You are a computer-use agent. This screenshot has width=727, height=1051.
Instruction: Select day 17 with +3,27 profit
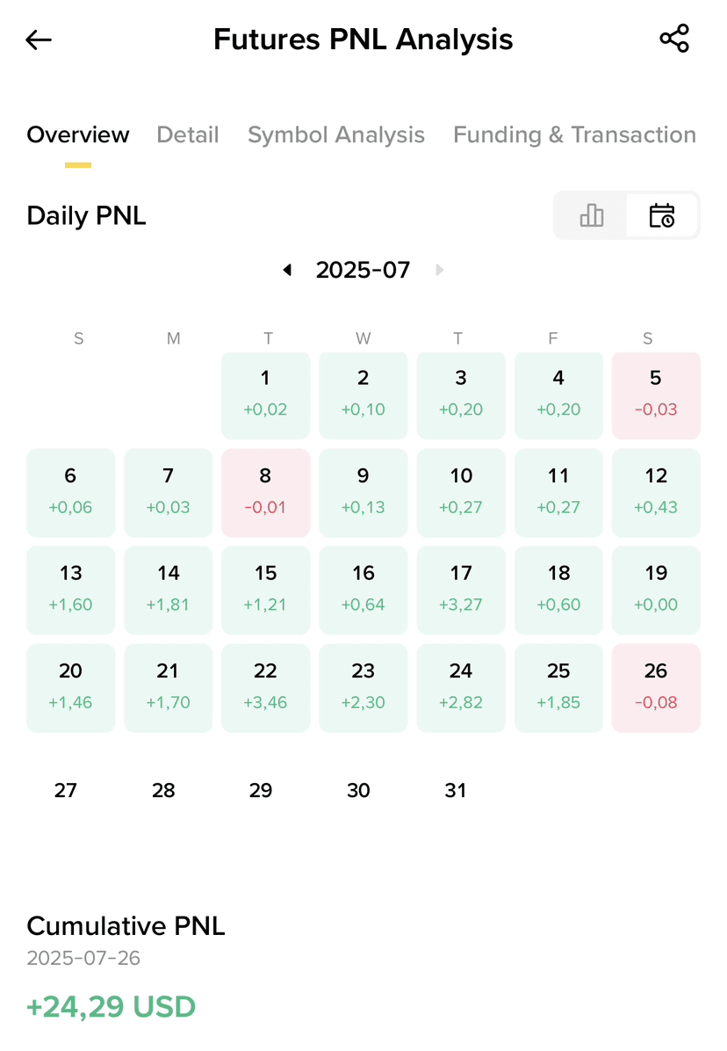coord(461,590)
